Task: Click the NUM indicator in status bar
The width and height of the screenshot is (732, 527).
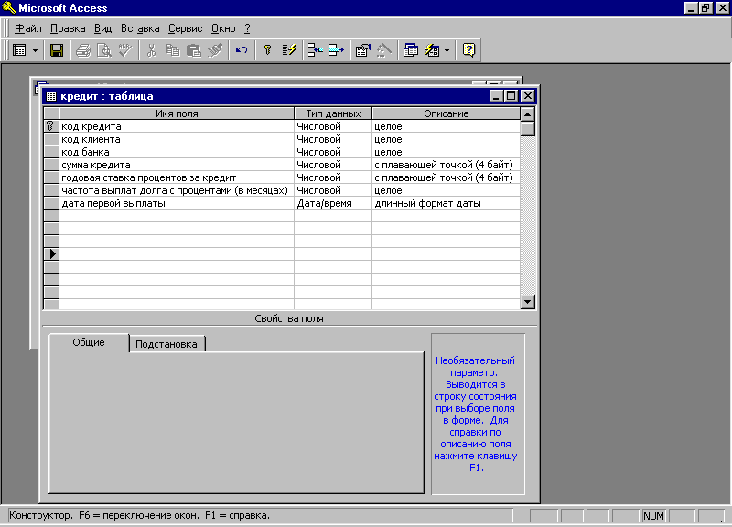Action: coord(653,516)
